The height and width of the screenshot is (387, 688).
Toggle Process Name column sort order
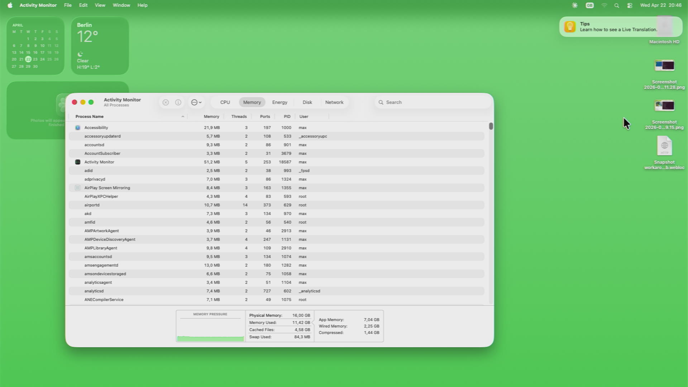(89, 116)
